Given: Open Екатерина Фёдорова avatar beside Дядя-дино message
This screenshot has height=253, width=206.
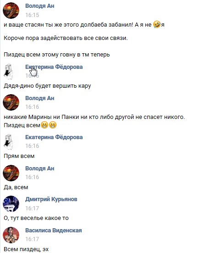Looking at the screenshot, I should (x=9, y=72).
